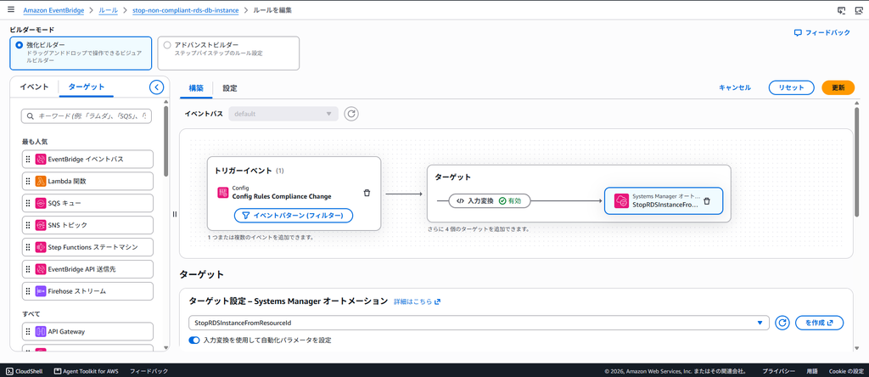Screen dimensions: 869x377
Task: Click the SQS queue icon
Action: click(x=41, y=204)
